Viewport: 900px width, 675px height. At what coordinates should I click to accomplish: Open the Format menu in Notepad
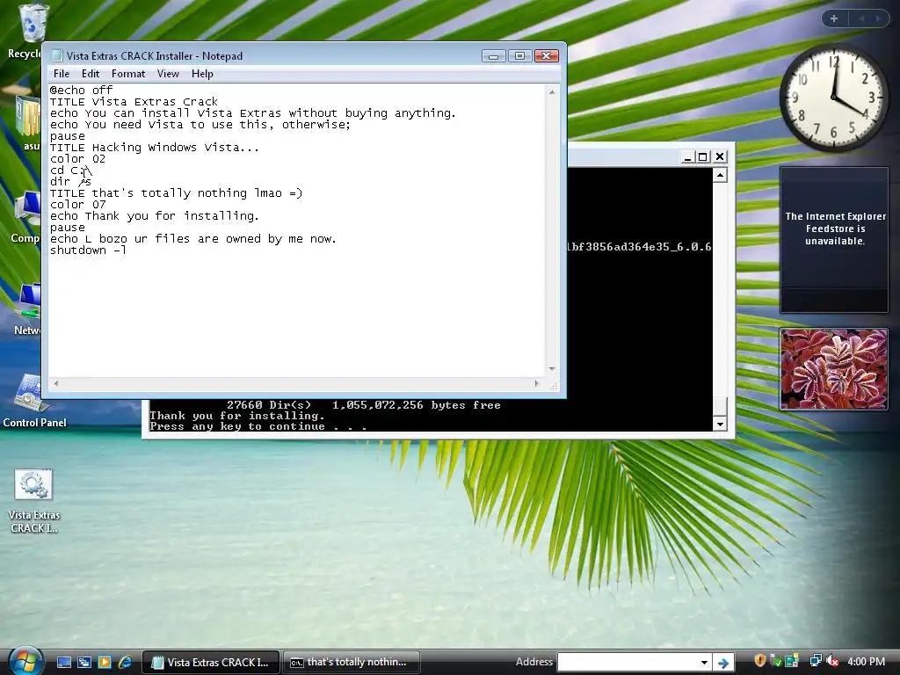tap(128, 74)
